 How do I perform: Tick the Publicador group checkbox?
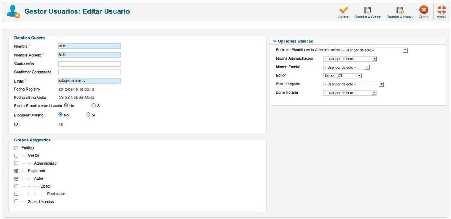point(16,194)
